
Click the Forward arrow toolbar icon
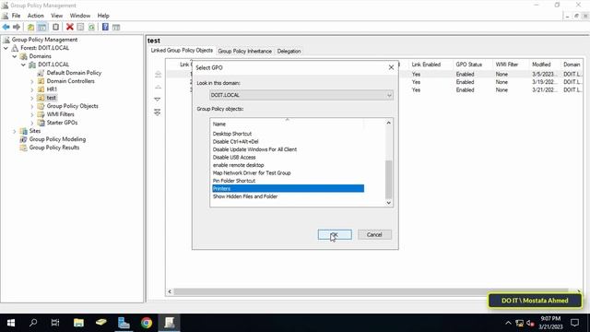(x=17, y=27)
